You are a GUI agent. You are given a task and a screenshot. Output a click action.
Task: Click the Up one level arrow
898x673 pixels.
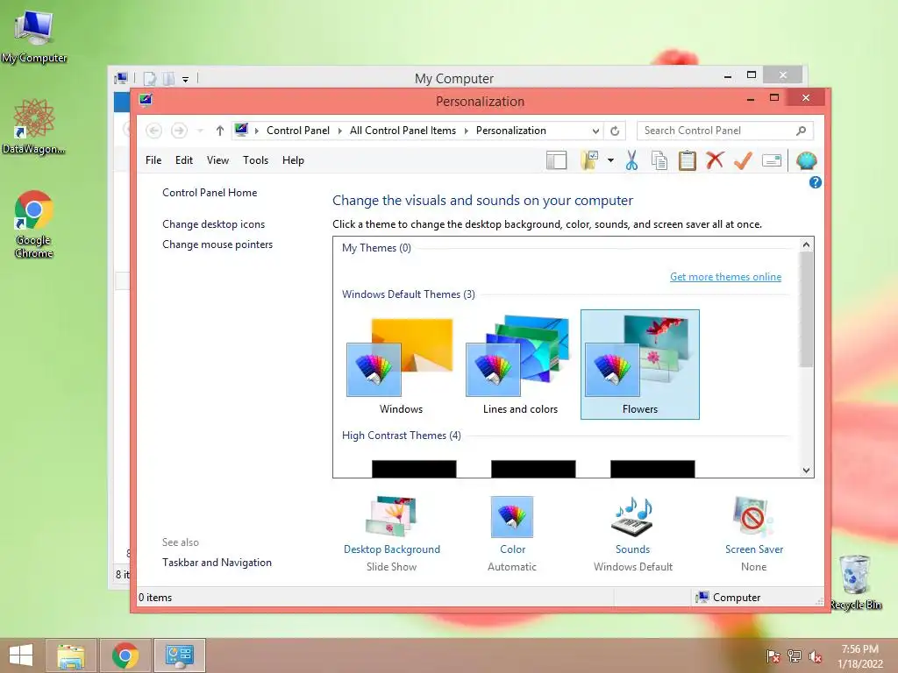coord(220,131)
